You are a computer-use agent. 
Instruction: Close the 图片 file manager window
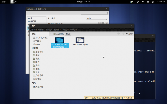pos(131,25)
